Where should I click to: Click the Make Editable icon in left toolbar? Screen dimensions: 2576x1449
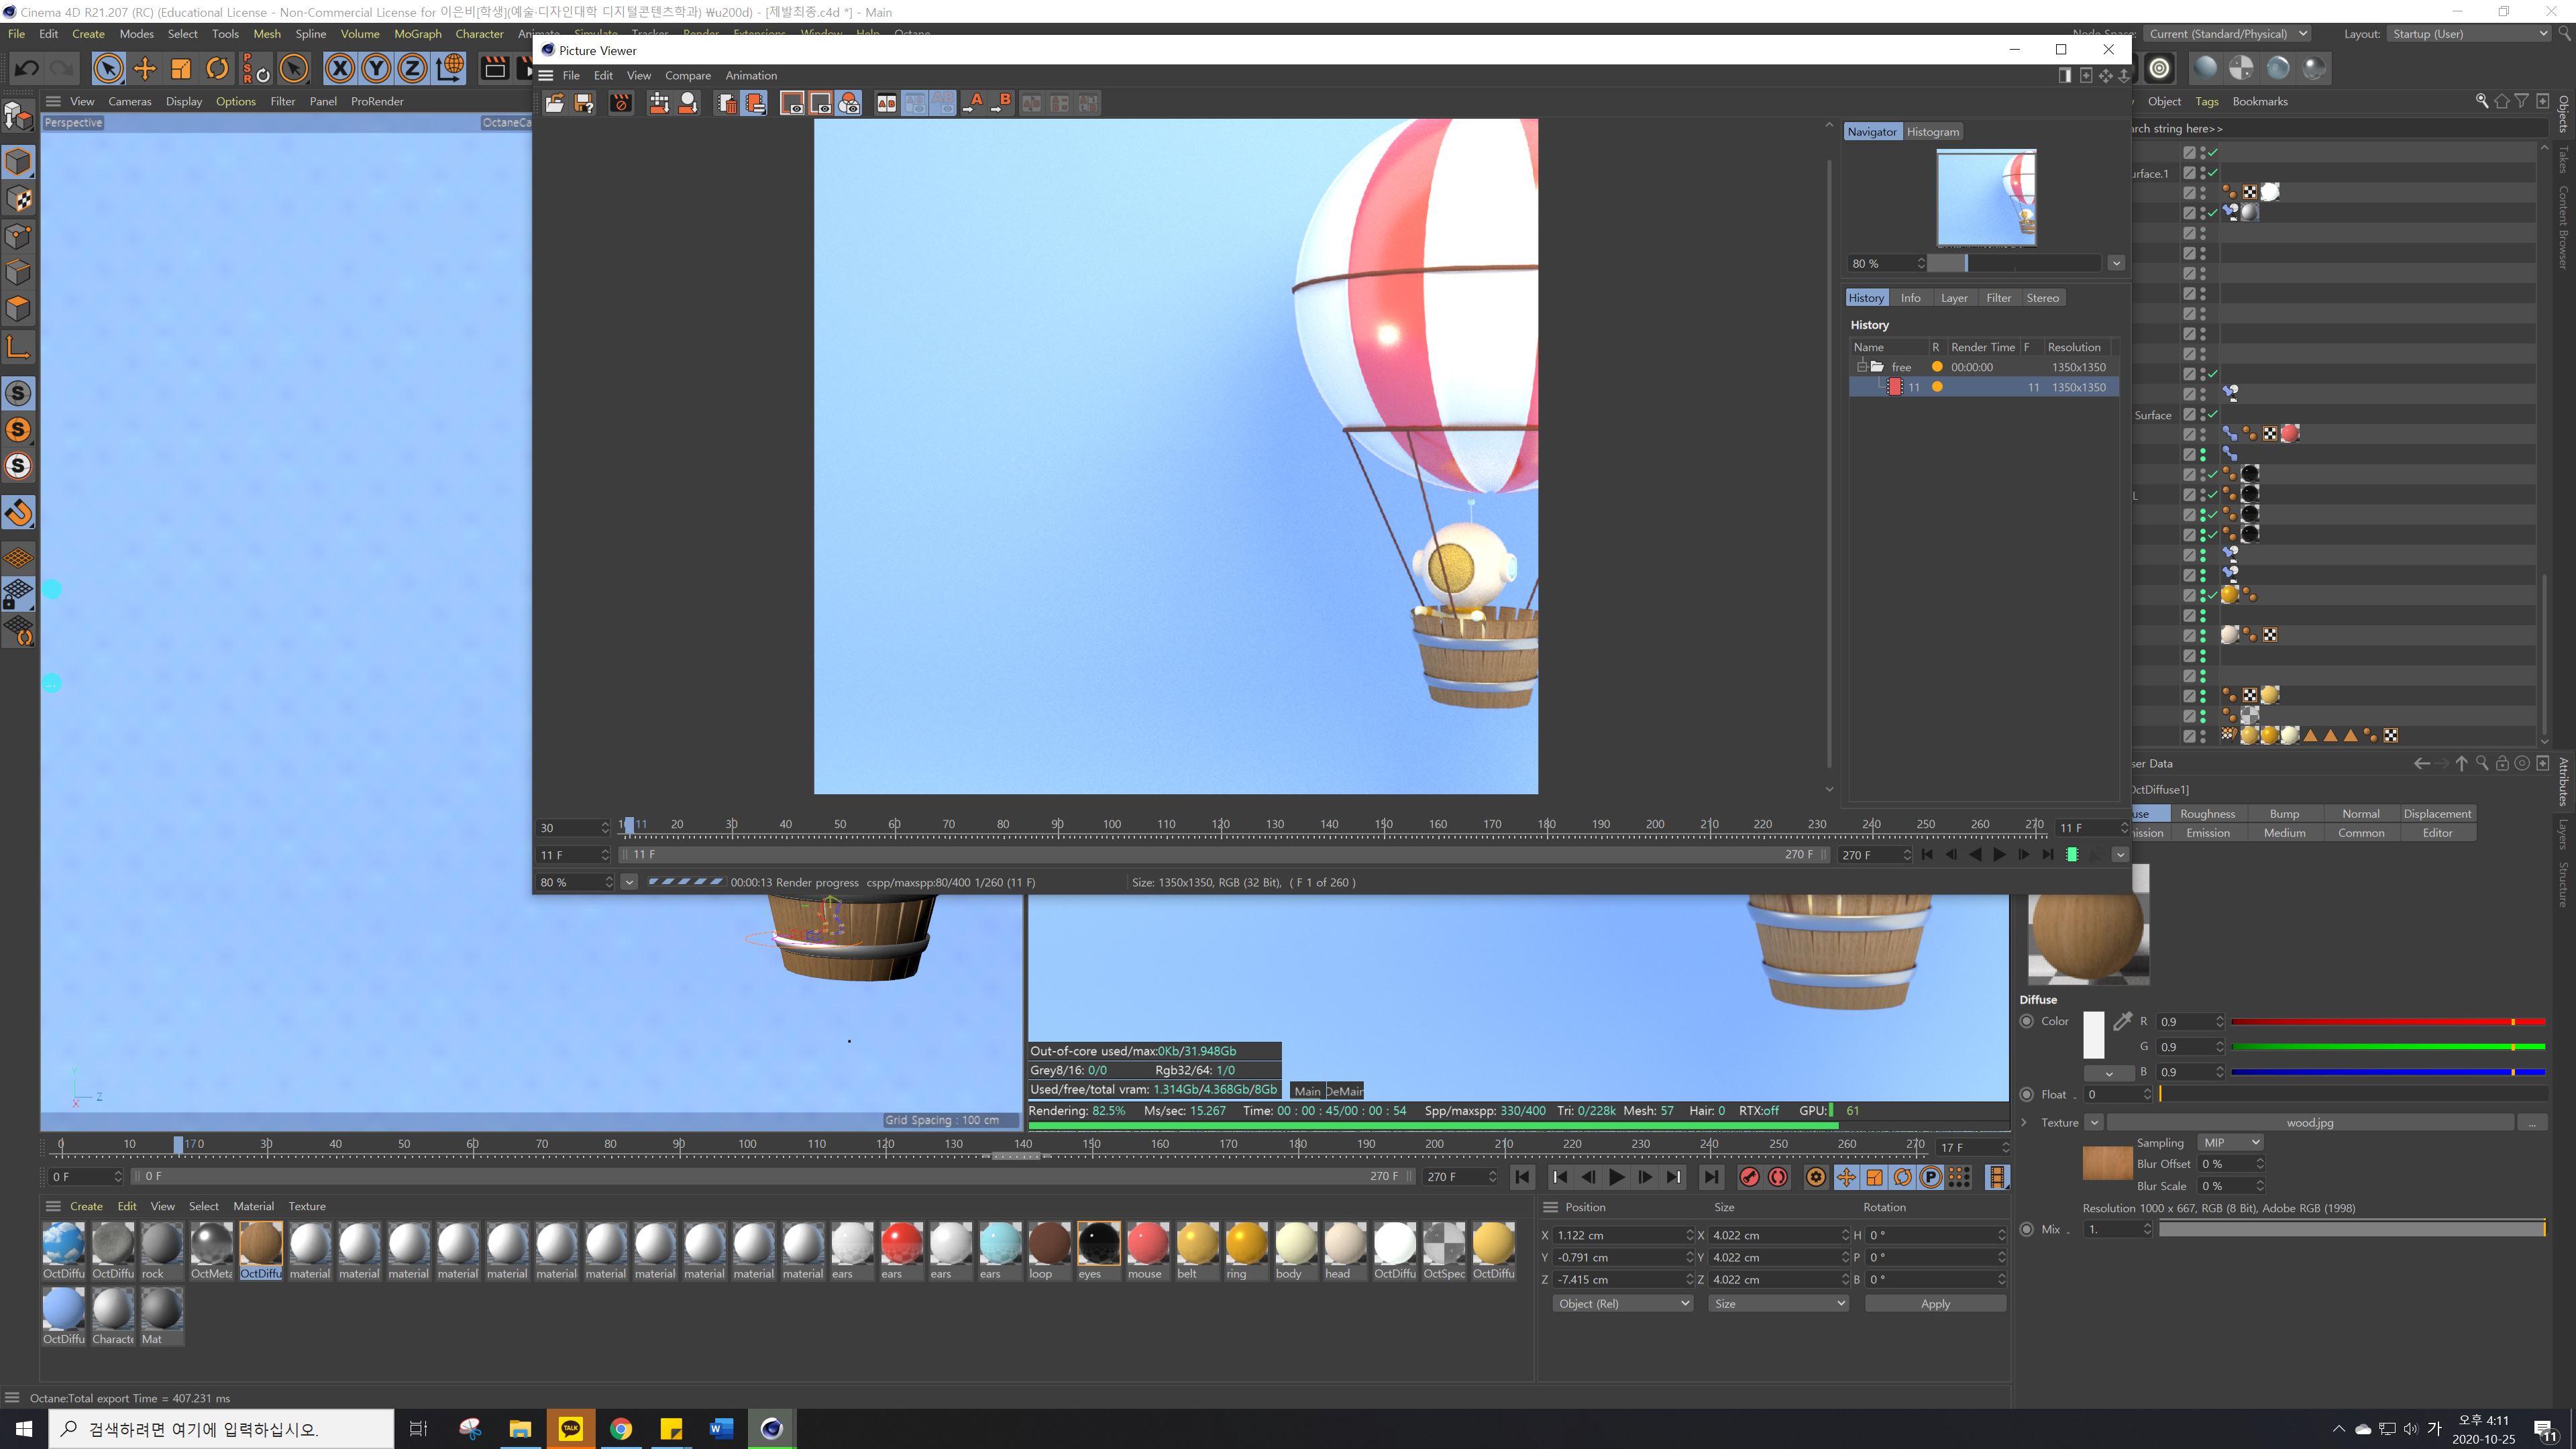19,116
